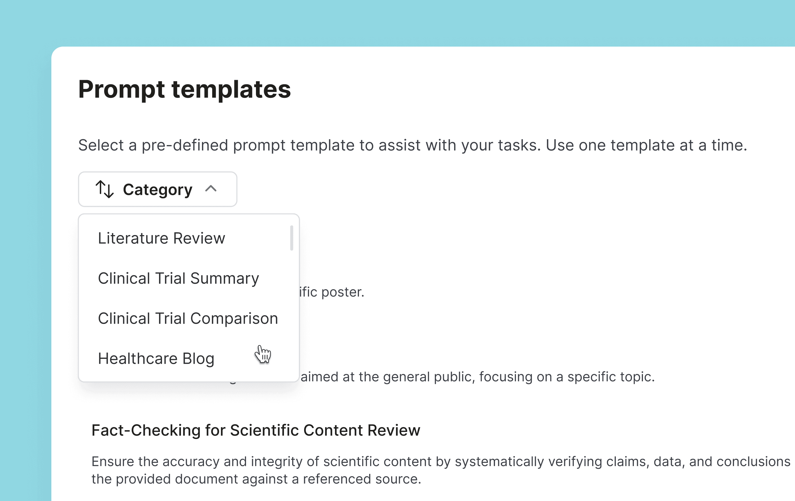Image resolution: width=795 pixels, height=501 pixels.
Task: Collapse the Category dropdown using its chevron
Action: [211, 188]
